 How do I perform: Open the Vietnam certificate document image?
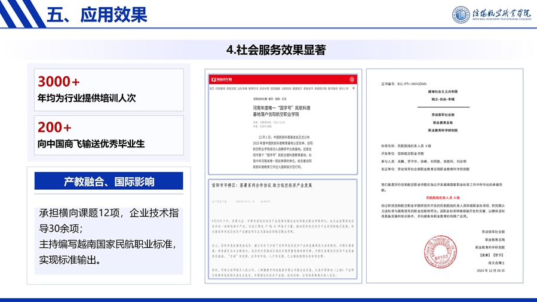tap(444, 176)
